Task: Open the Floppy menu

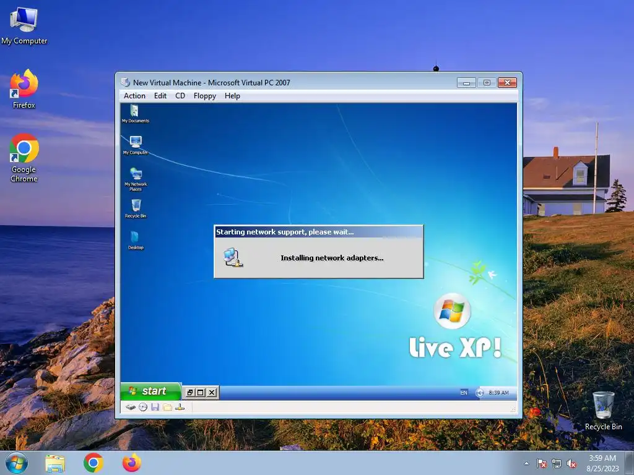Action: coord(204,96)
